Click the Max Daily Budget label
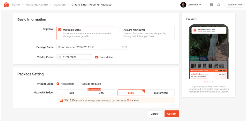Screen dimensions: 246x121 [44, 93]
